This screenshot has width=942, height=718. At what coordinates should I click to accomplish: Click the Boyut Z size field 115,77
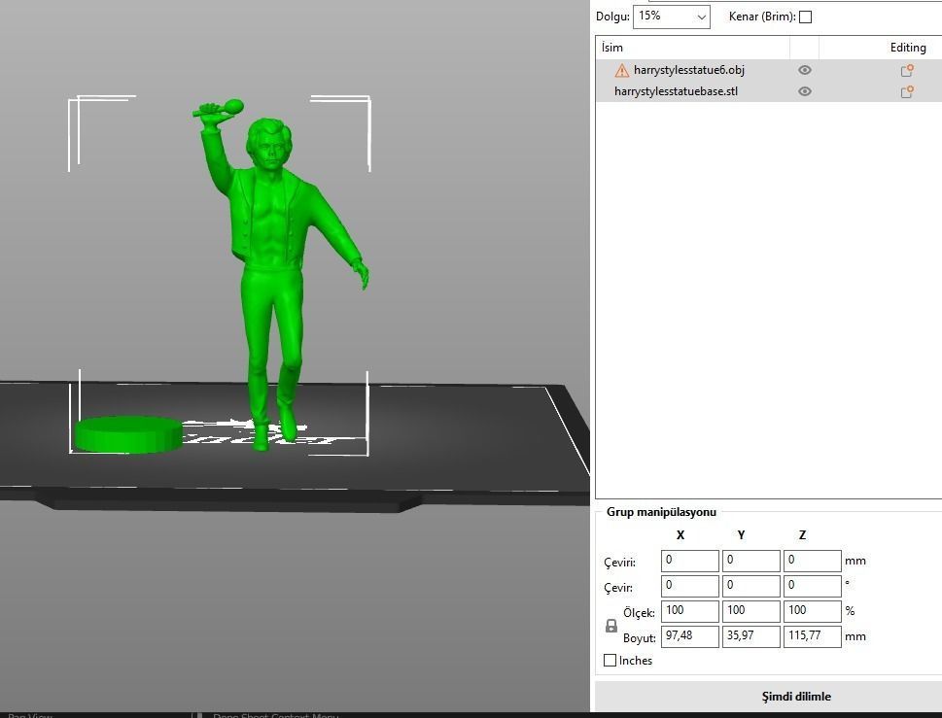click(813, 636)
